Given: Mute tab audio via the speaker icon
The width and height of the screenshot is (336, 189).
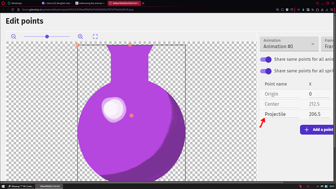Looking at the screenshot, I should click(x=299, y=10).
